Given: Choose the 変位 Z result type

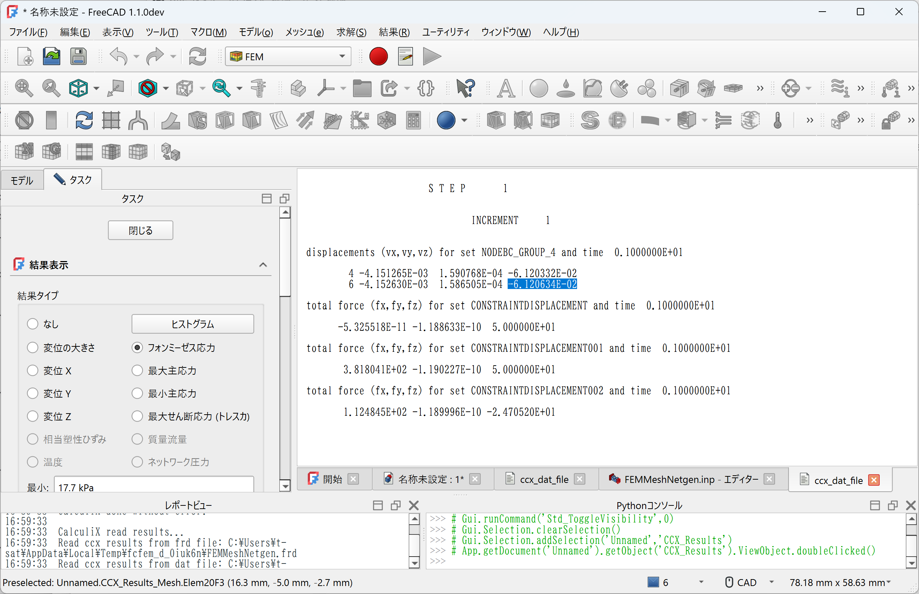Looking at the screenshot, I should [33, 416].
